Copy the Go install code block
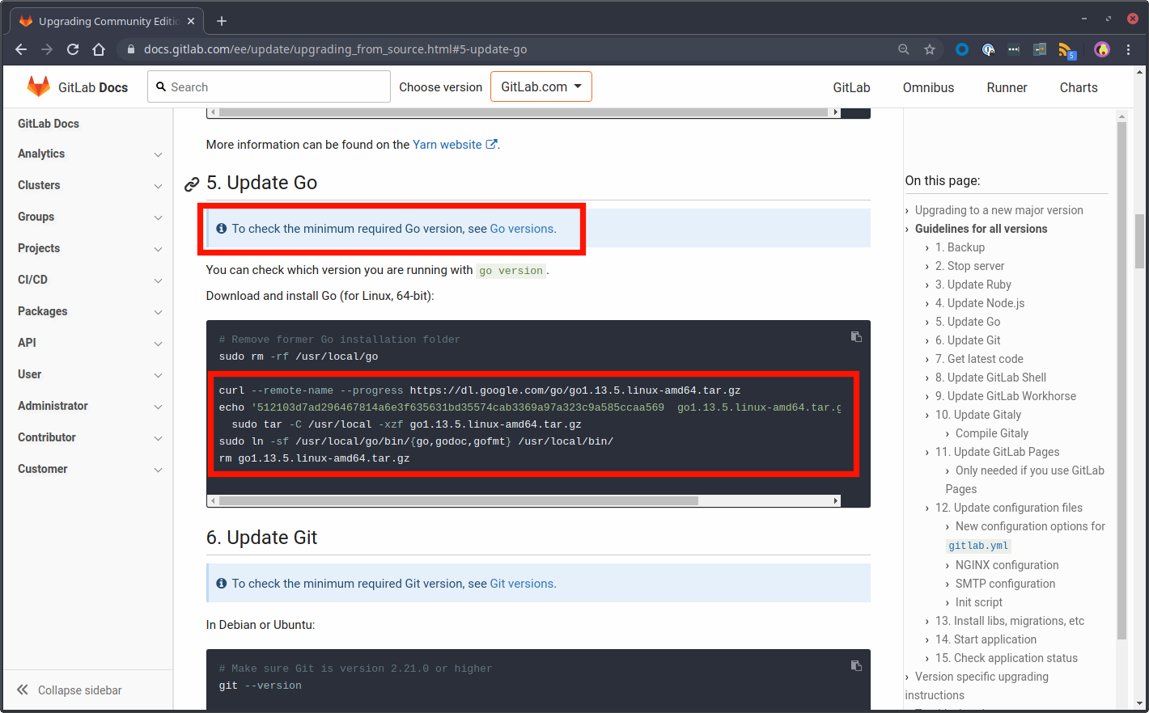The height and width of the screenshot is (713, 1149). (856, 337)
